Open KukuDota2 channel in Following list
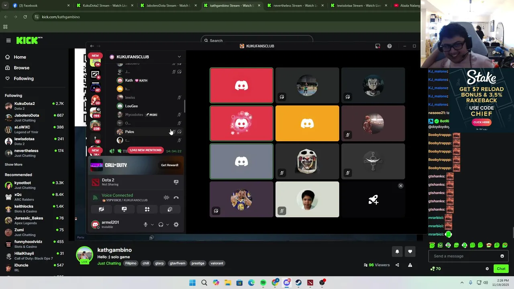Viewport: 514px width, 289px height. 34,106
